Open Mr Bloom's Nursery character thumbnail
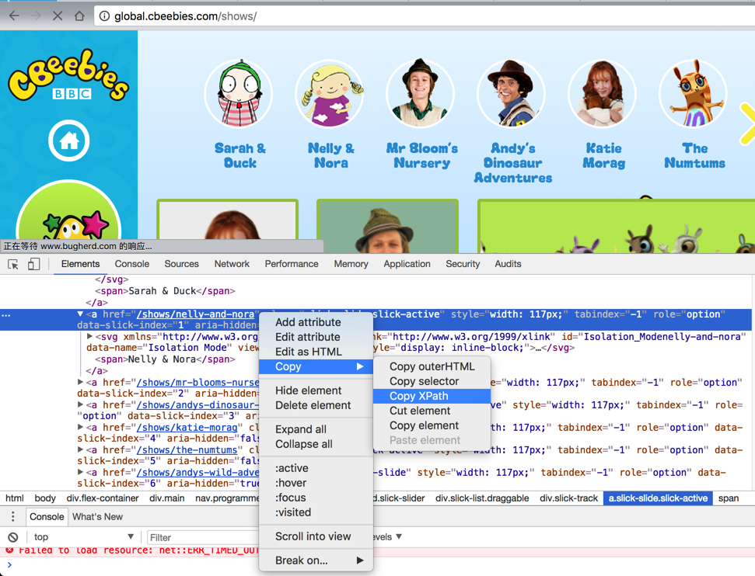 (x=421, y=94)
